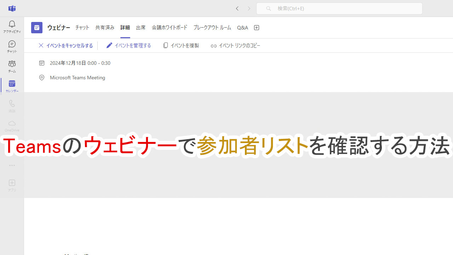453x255 pixels.
Task: Click the ... (more options) sidebar icon
Action: coord(12,165)
